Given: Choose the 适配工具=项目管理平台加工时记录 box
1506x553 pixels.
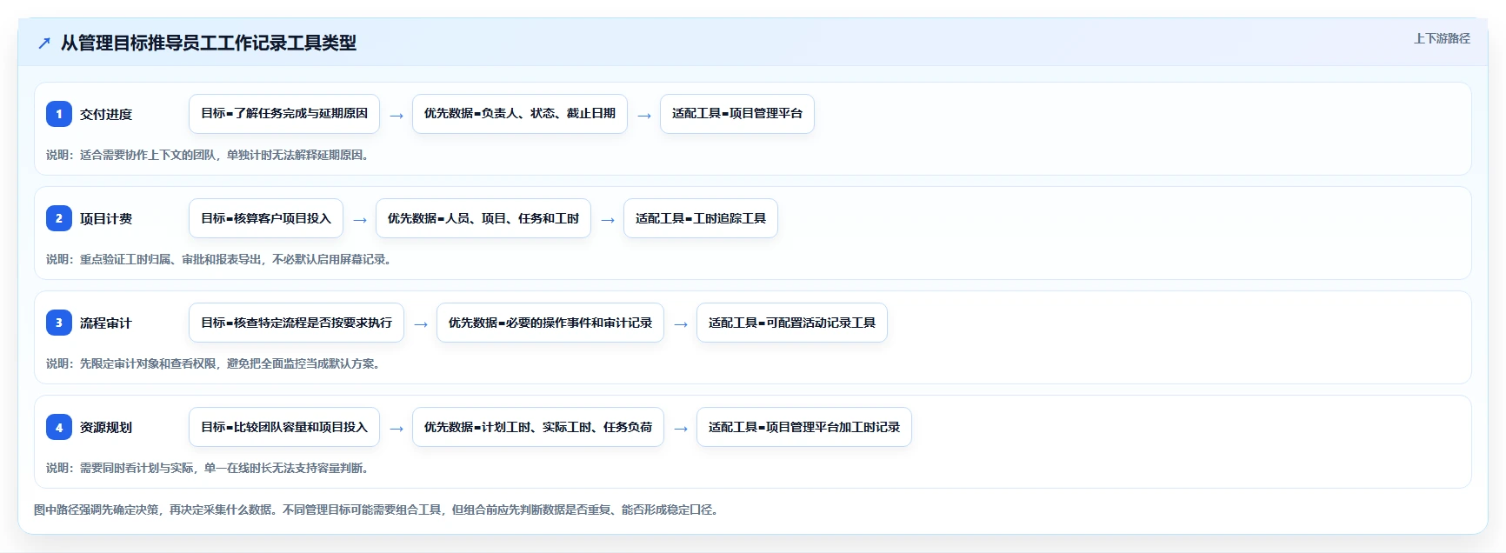Looking at the screenshot, I should (804, 427).
